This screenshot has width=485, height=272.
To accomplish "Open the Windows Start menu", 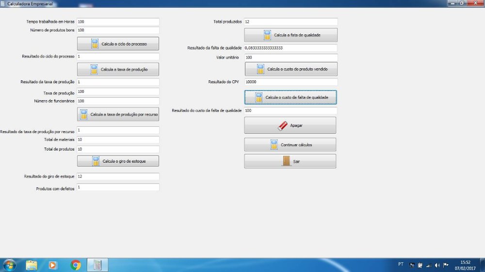I will click(x=9, y=265).
